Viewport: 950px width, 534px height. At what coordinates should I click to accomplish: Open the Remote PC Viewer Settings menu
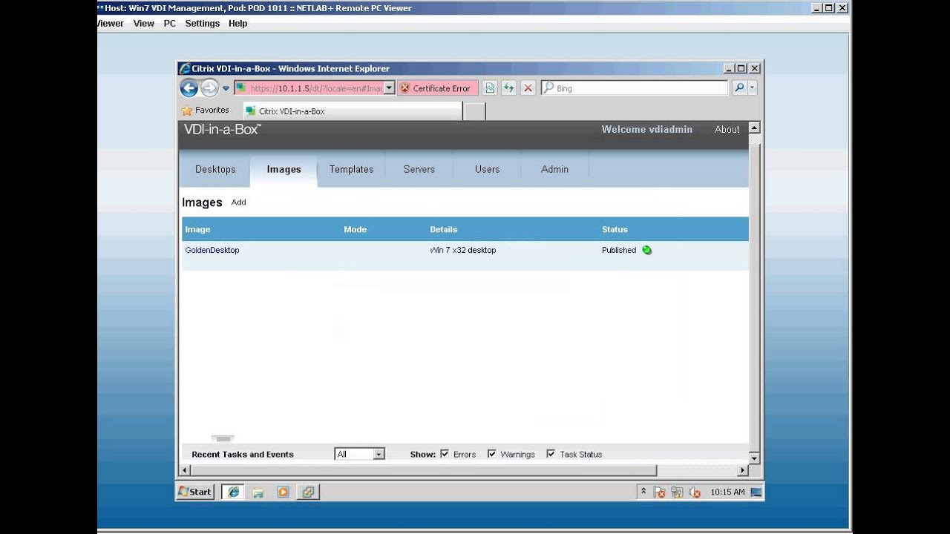coord(203,23)
